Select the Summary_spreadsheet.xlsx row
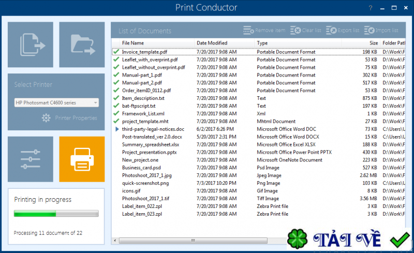The height and width of the screenshot is (253, 414). tap(258, 144)
